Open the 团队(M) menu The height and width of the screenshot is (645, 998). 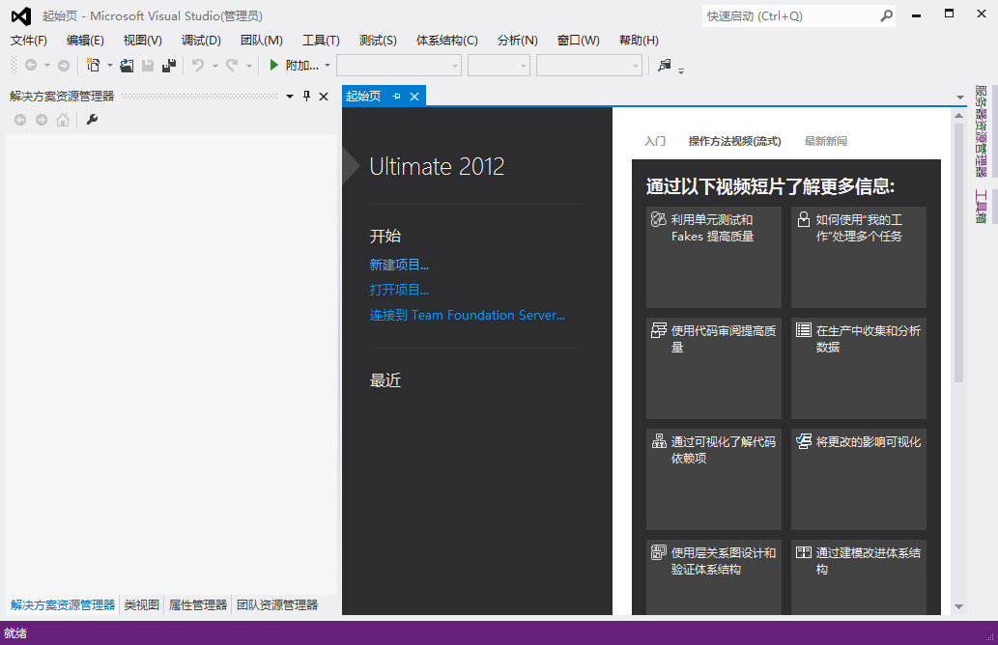coord(262,41)
